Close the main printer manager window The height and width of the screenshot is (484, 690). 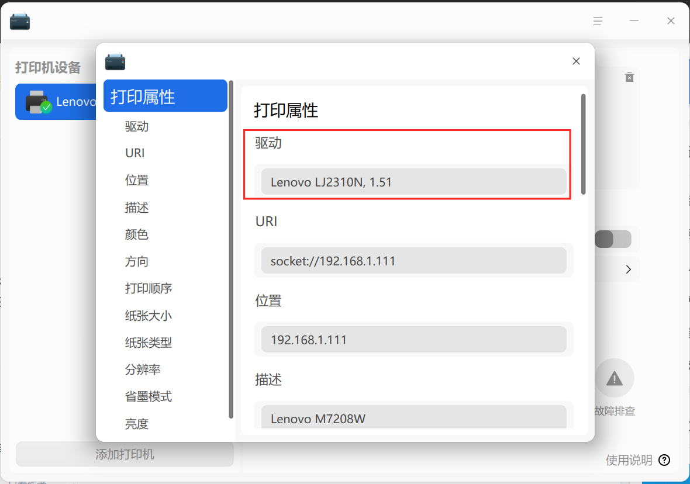click(x=671, y=20)
